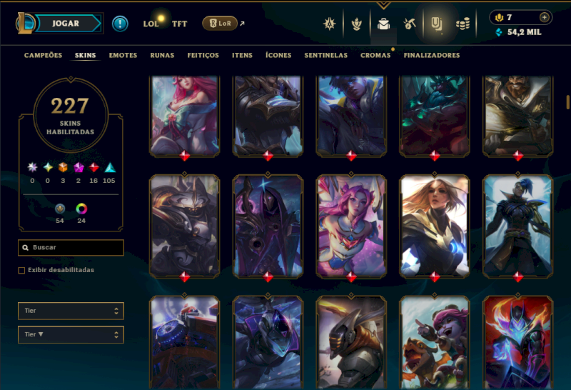571x390 pixels.
Task: Click the Hextech crafting hammer icon
Action: pyautogui.click(x=410, y=24)
